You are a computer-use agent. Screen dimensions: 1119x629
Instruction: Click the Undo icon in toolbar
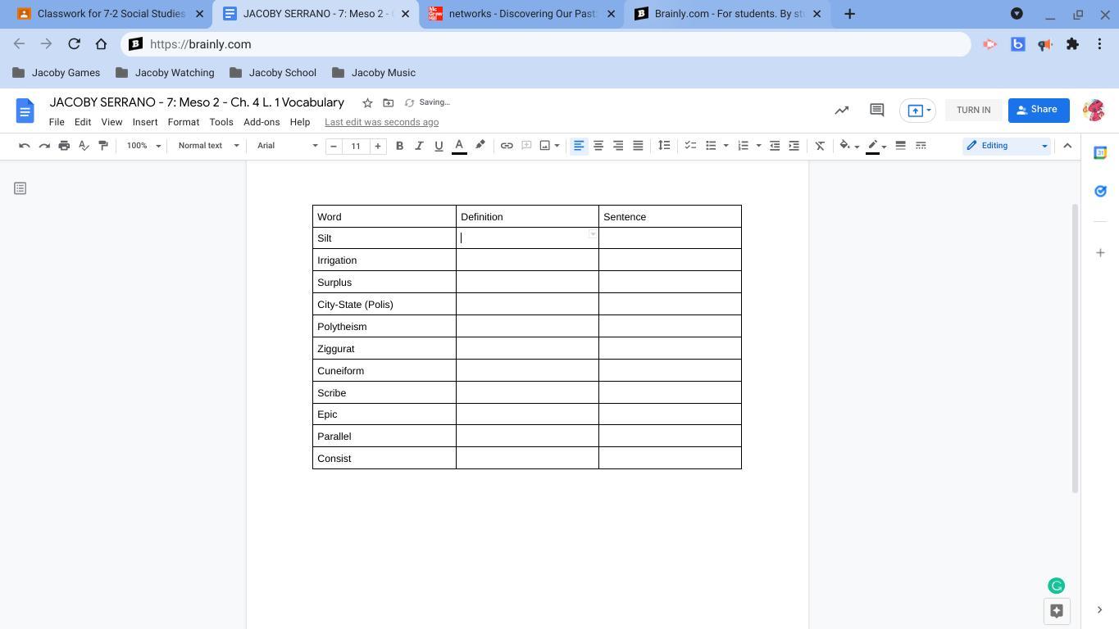click(x=25, y=146)
